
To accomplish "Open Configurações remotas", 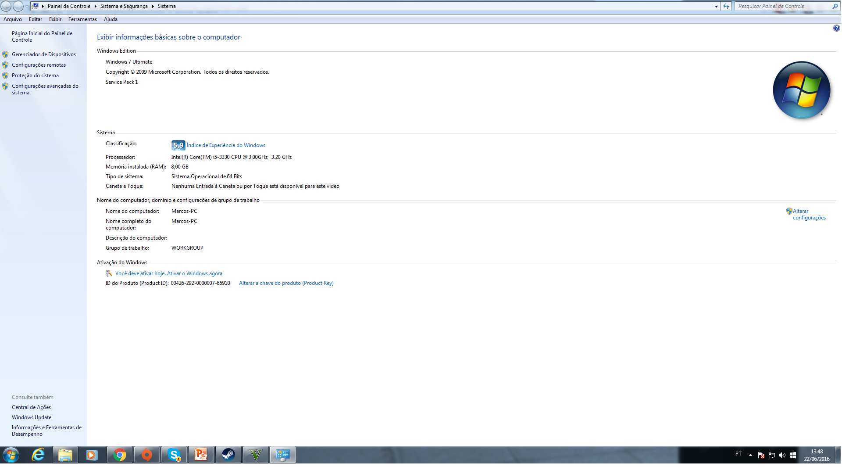I will pos(39,65).
